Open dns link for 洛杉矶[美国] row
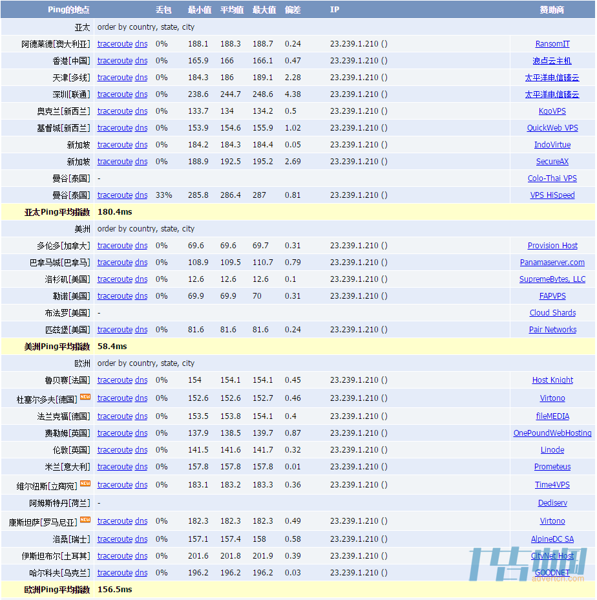The image size is (597, 600). tap(141, 279)
